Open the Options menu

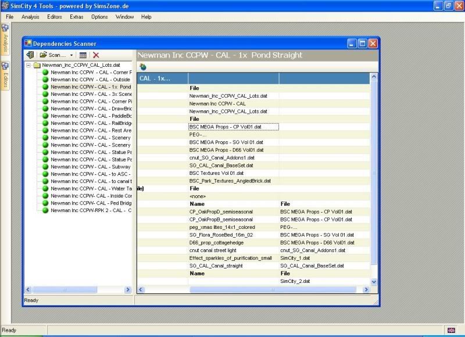point(99,17)
